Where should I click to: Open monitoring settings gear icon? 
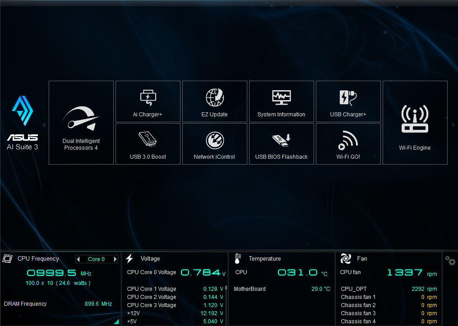click(x=449, y=261)
